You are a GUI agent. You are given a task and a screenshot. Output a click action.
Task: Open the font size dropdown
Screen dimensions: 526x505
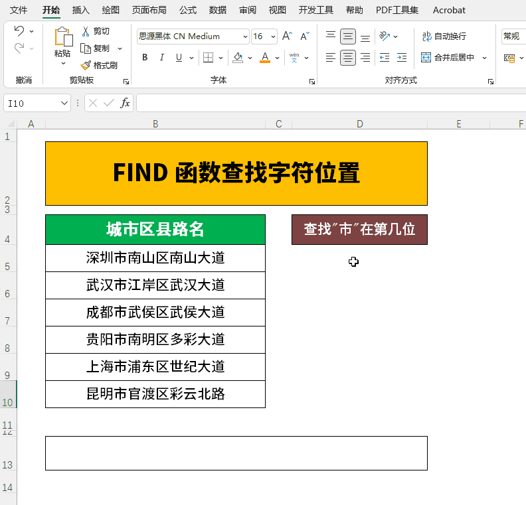click(273, 36)
